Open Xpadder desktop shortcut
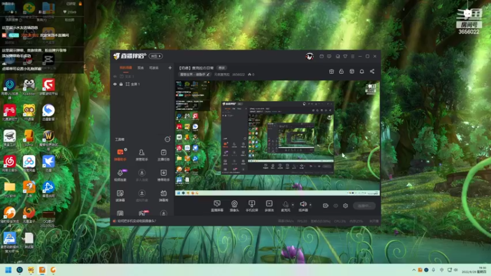 tap(29, 87)
